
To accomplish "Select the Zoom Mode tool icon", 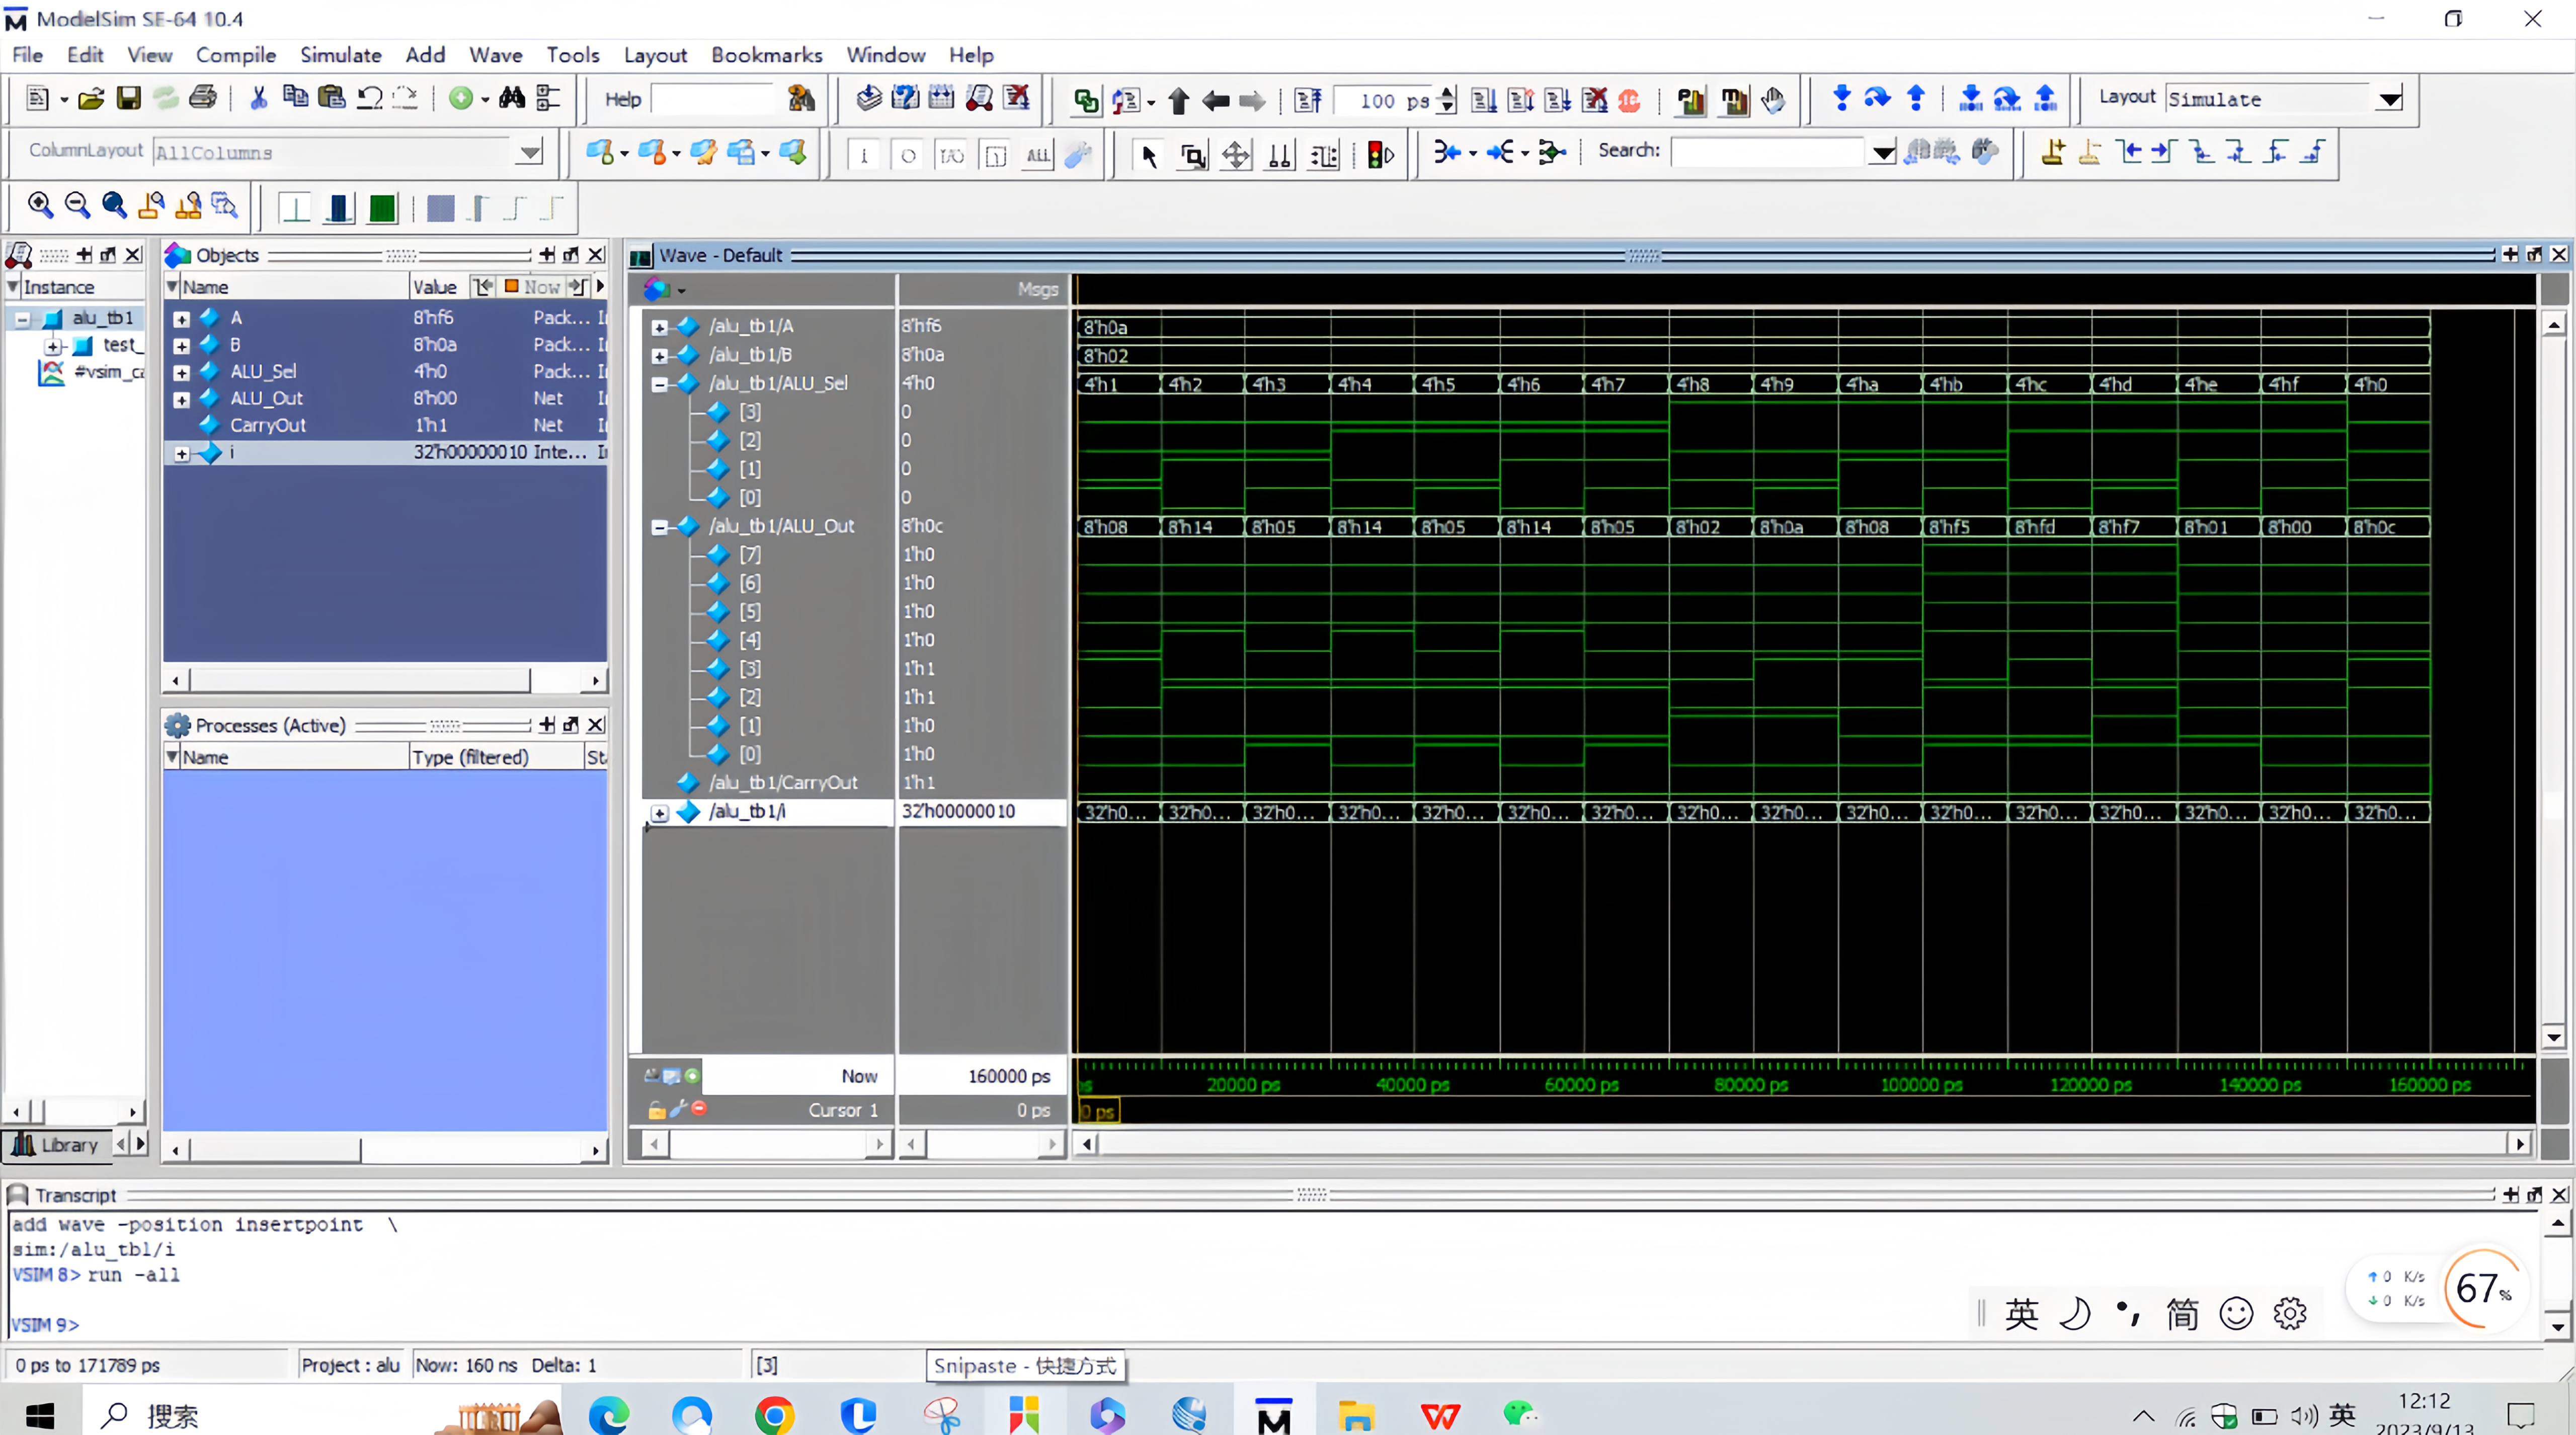I will (1192, 155).
